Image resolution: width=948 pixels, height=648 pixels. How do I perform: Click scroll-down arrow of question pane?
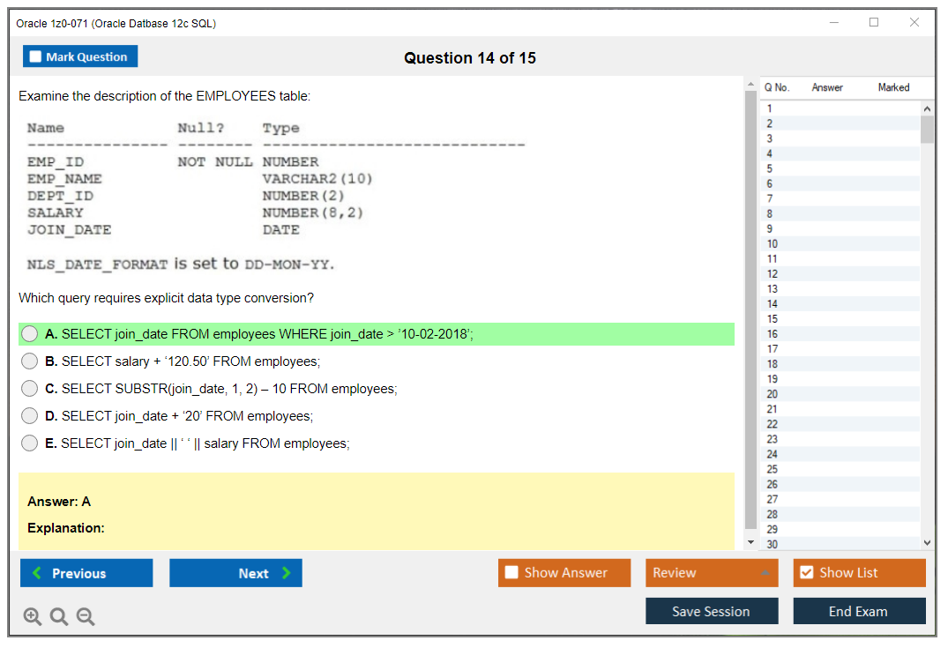[x=750, y=542]
